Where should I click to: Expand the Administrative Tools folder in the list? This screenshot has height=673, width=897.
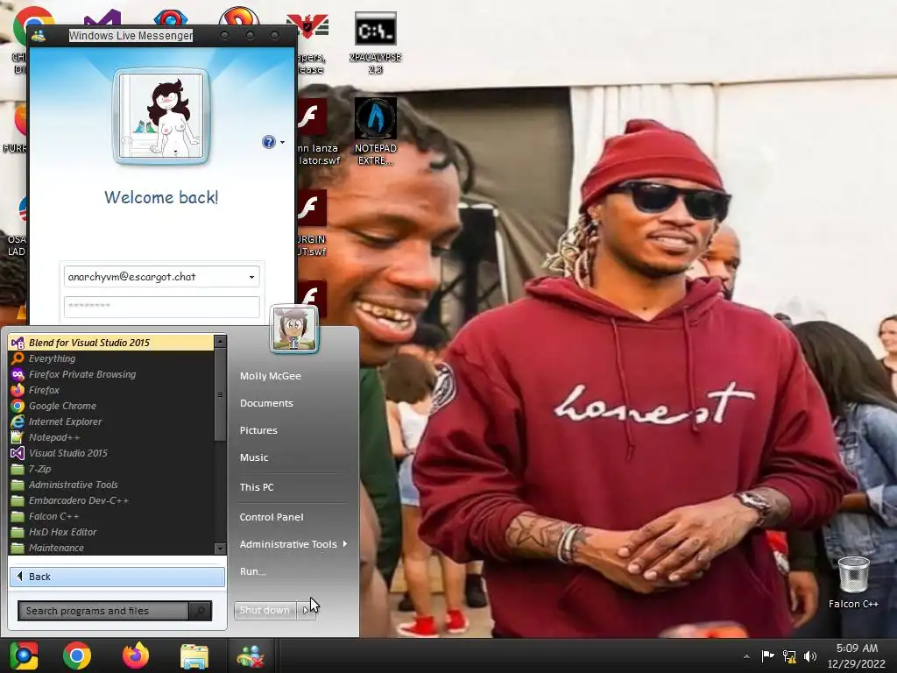click(111, 485)
